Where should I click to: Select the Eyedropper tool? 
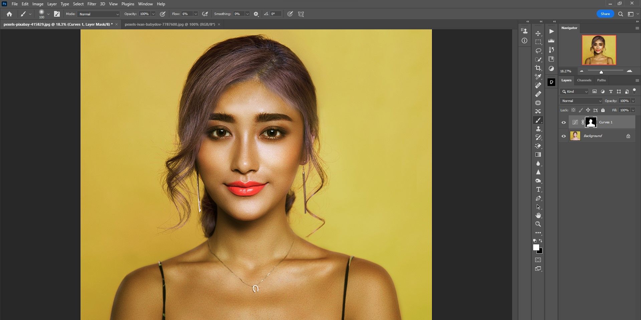click(538, 77)
